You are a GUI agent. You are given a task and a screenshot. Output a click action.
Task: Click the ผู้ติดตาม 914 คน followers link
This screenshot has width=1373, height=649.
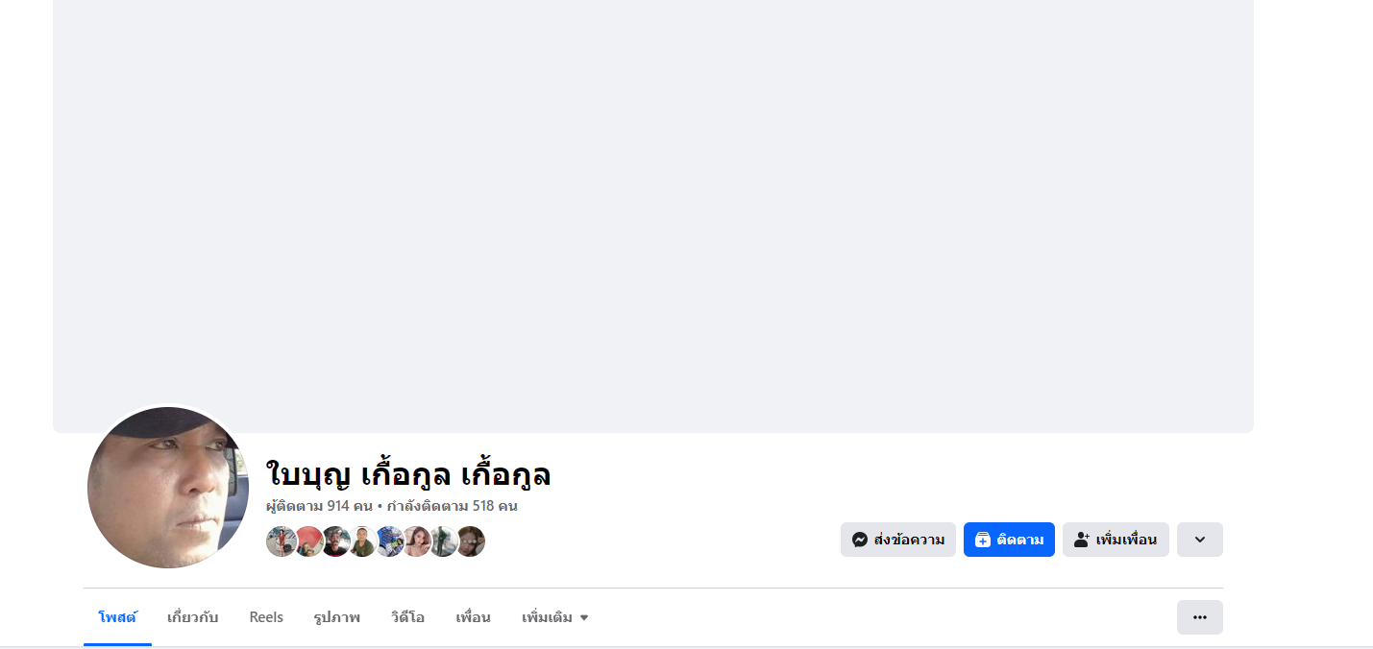point(319,506)
